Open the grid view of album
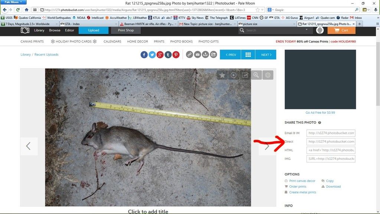The image size is (380, 214). coord(248,55)
